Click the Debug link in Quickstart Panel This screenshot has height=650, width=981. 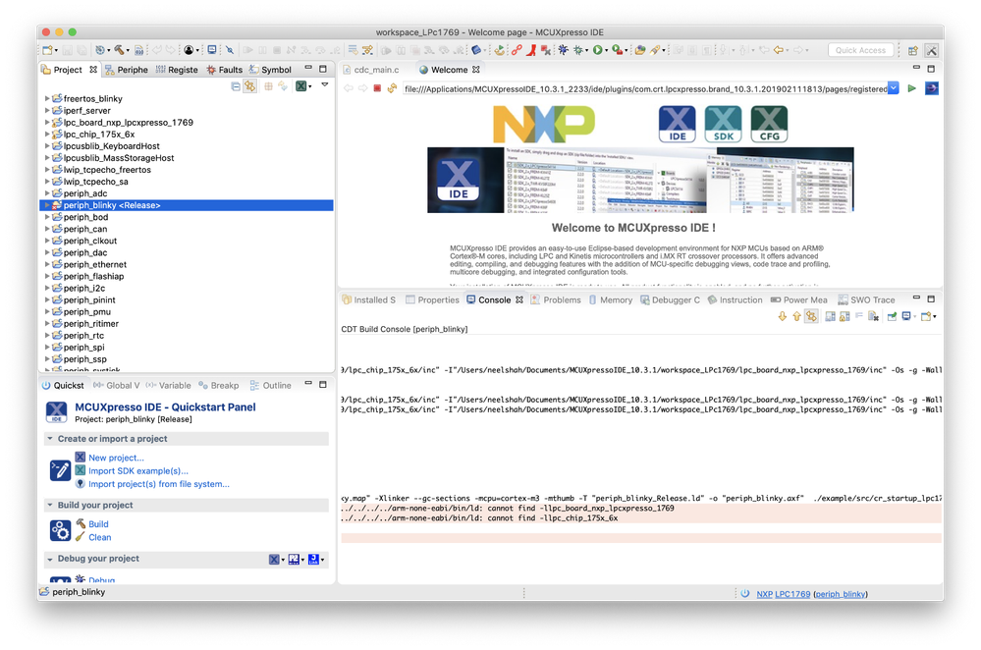click(x=101, y=580)
